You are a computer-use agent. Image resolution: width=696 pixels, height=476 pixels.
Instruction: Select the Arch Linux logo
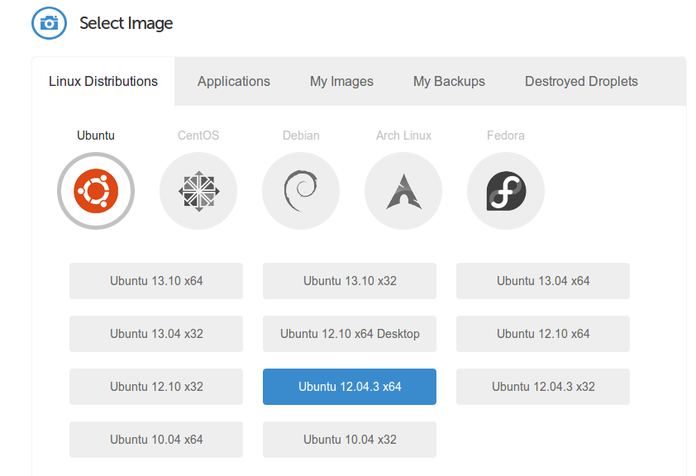pos(403,191)
